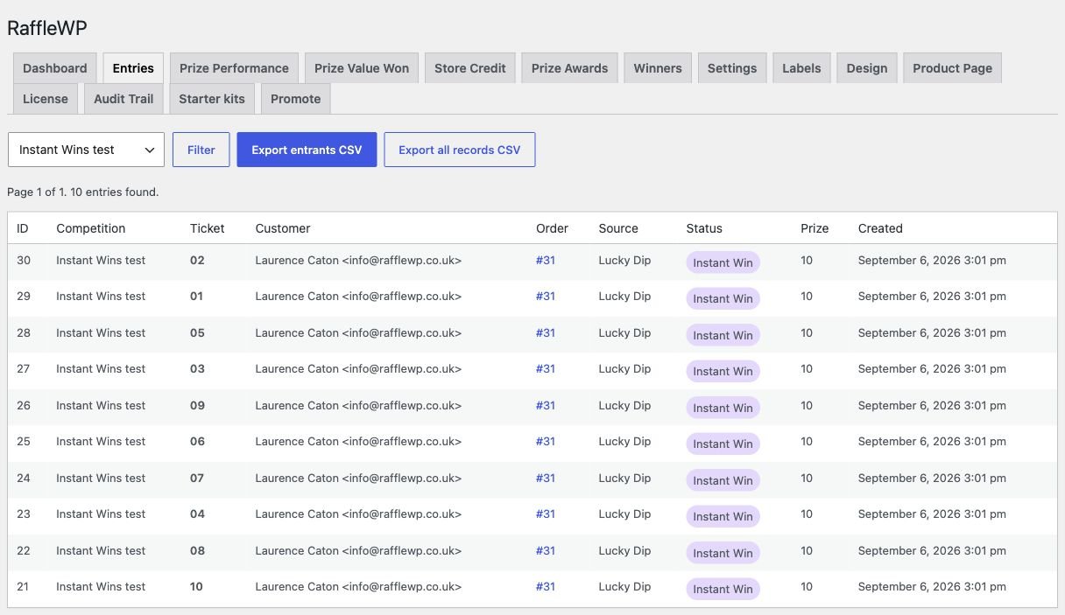
Task: Open the Prize Performance tab
Action: click(x=234, y=68)
